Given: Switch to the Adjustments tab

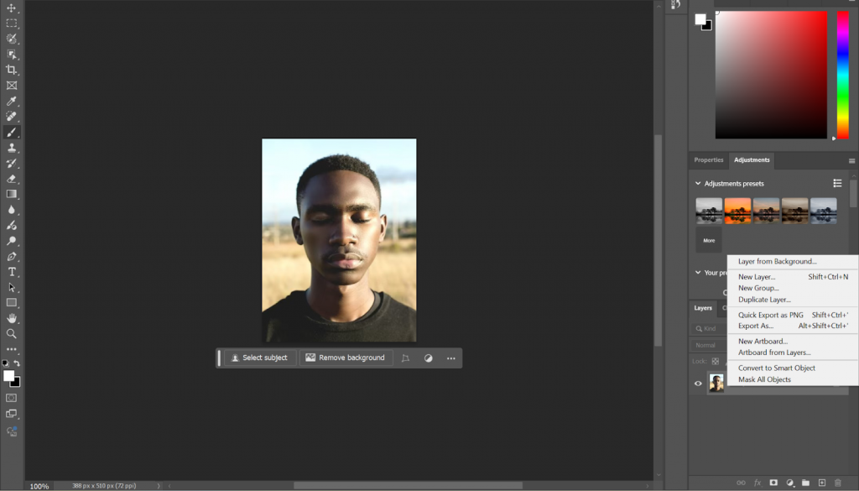Looking at the screenshot, I should 752,160.
